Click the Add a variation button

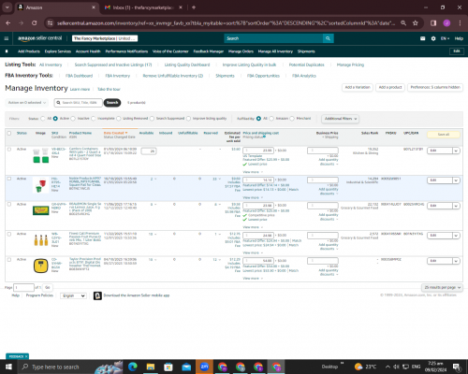358,87
